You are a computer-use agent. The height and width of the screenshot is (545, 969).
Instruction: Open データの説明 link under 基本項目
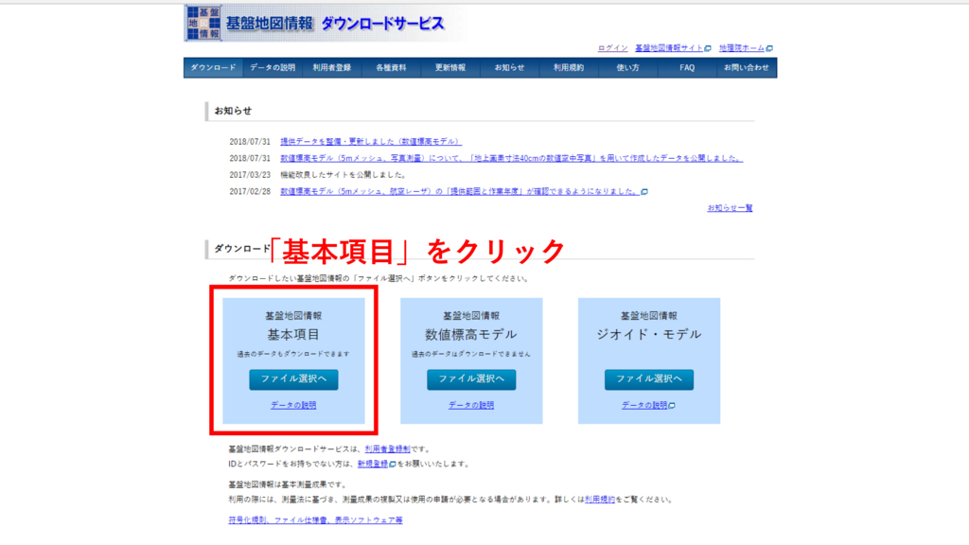click(293, 405)
